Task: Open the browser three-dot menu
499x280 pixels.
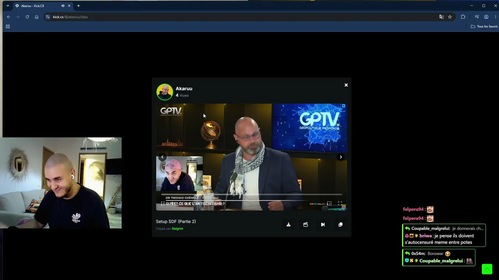Action: [495, 17]
